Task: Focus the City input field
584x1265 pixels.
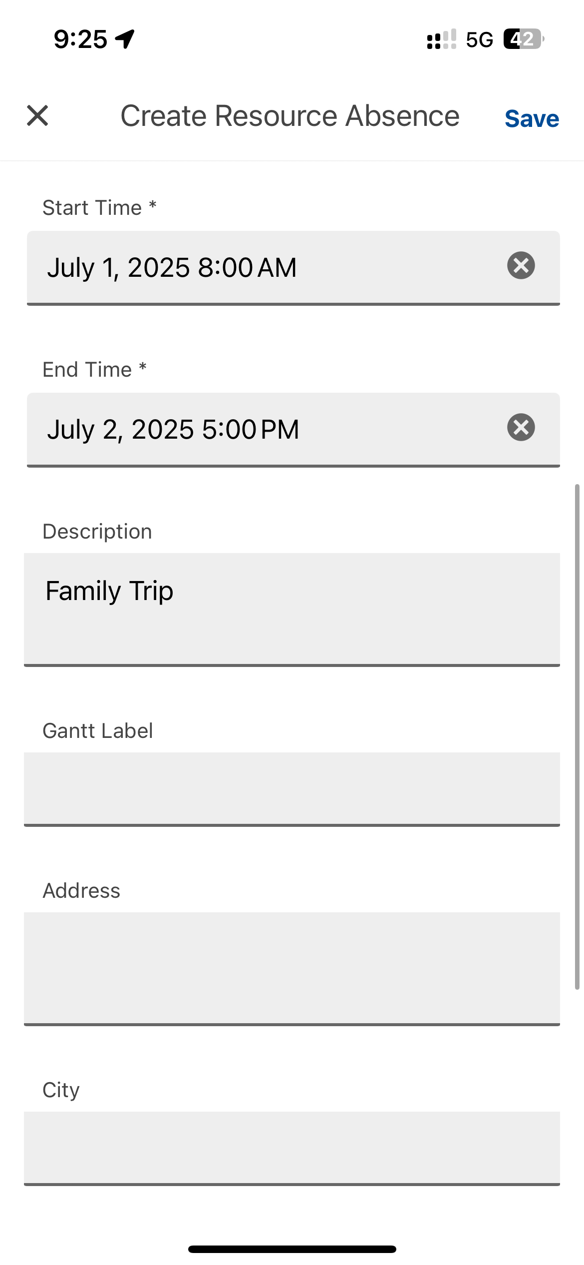Action: [292, 1148]
